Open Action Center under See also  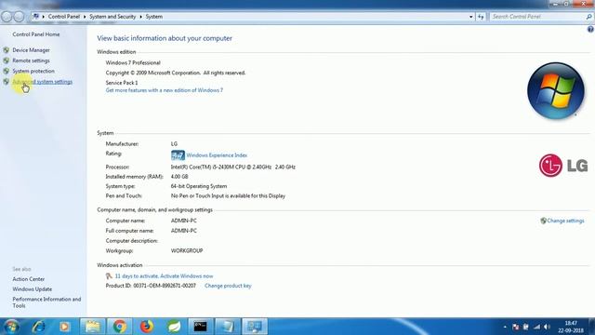click(29, 279)
